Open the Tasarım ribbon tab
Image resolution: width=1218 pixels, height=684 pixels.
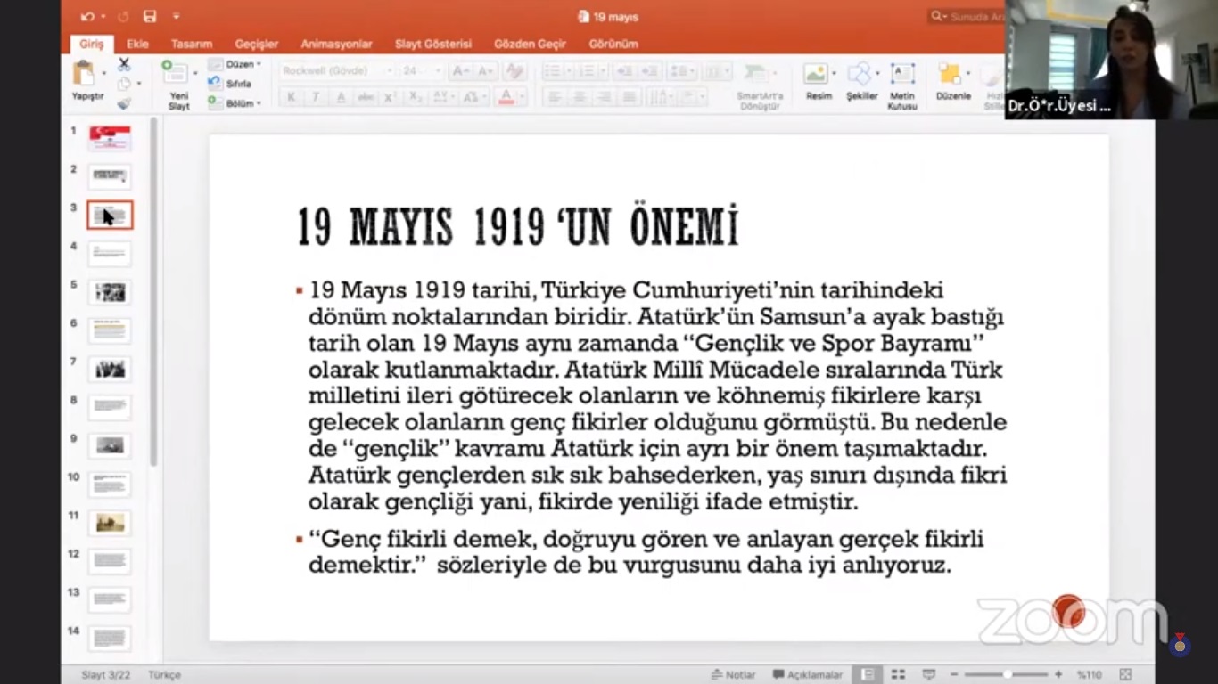click(192, 44)
